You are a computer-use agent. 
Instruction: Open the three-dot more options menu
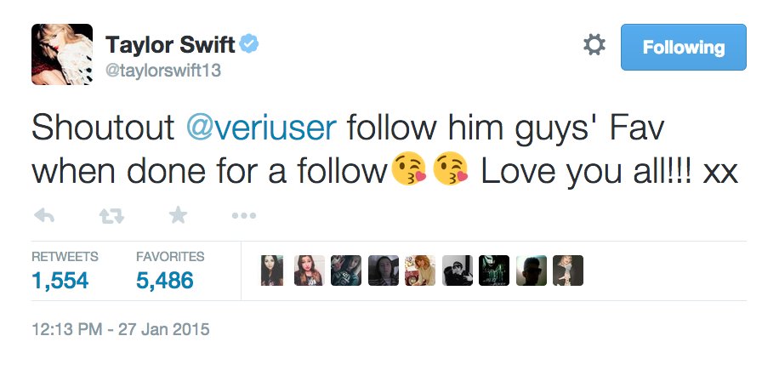(x=243, y=215)
